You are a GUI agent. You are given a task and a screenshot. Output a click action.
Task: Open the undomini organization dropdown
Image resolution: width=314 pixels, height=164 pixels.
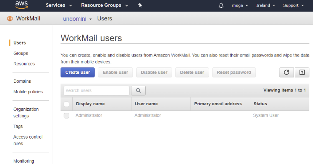77,19
